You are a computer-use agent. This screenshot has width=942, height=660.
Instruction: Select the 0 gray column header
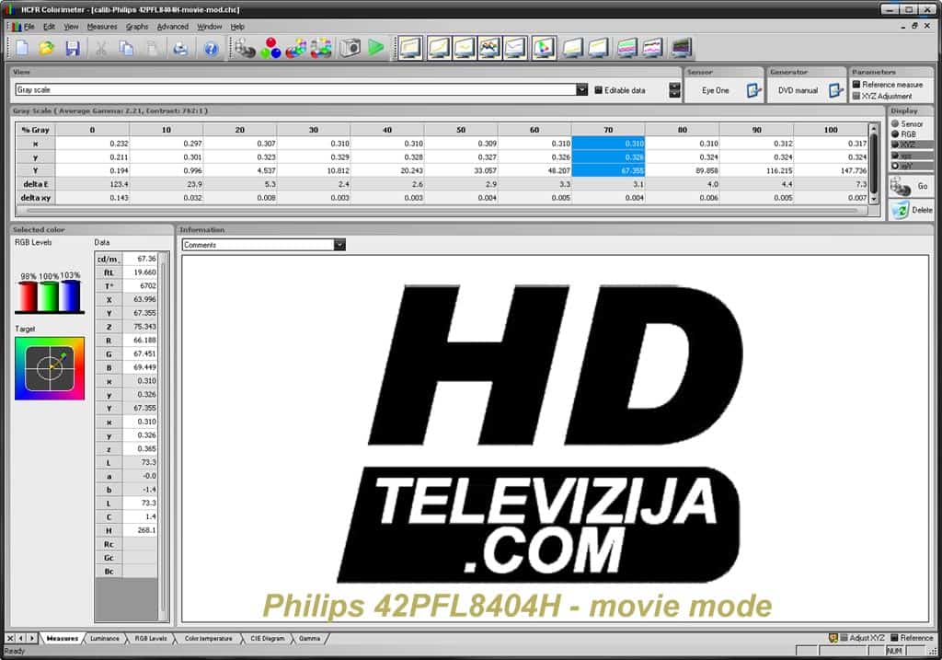pyautogui.click(x=92, y=130)
